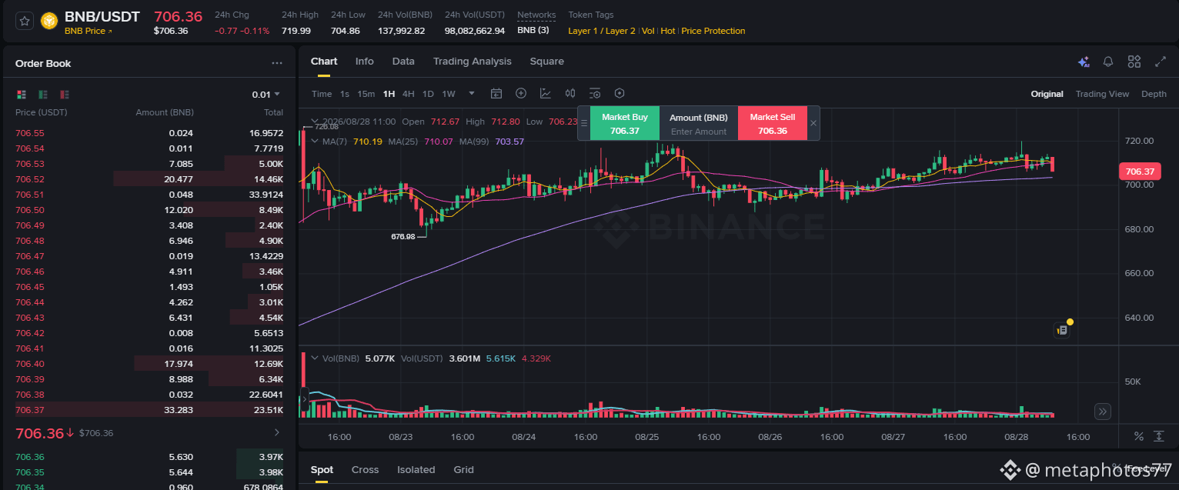Collapse the OHLC date info row
Viewport: 1179px width, 490px height.
(x=314, y=122)
